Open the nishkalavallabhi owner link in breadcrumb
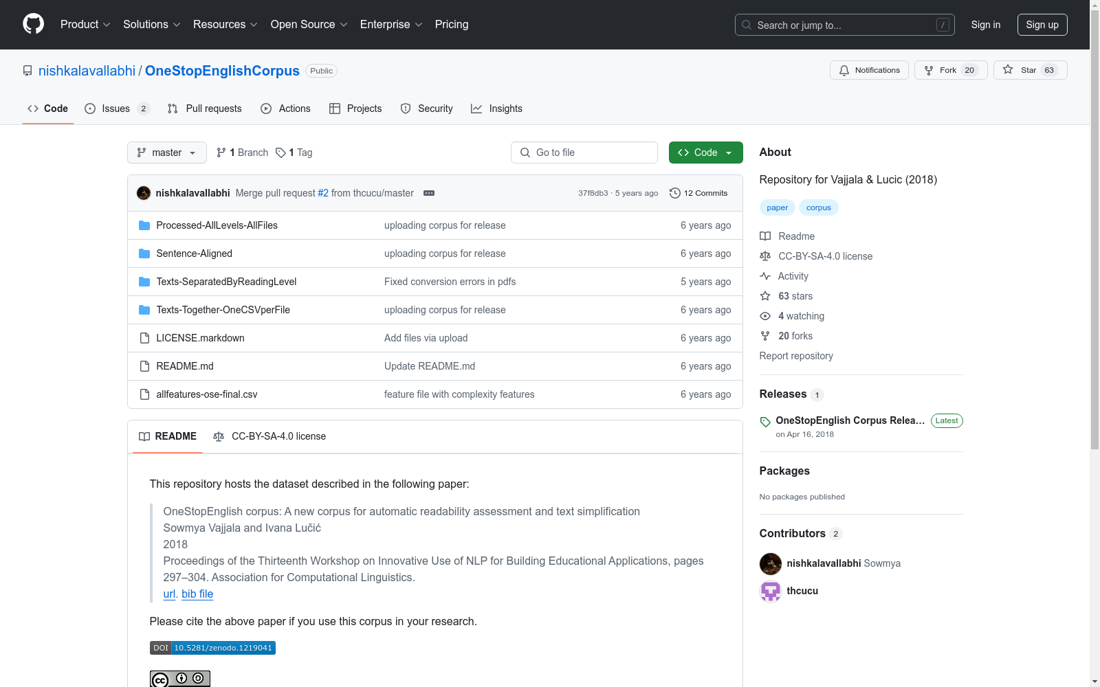This screenshot has width=1100, height=687. [x=87, y=71]
